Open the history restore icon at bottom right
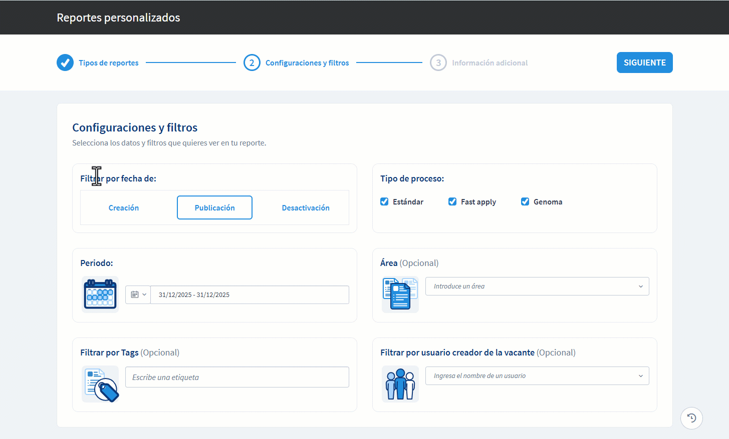The image size is (729, 439). (691, 418)
